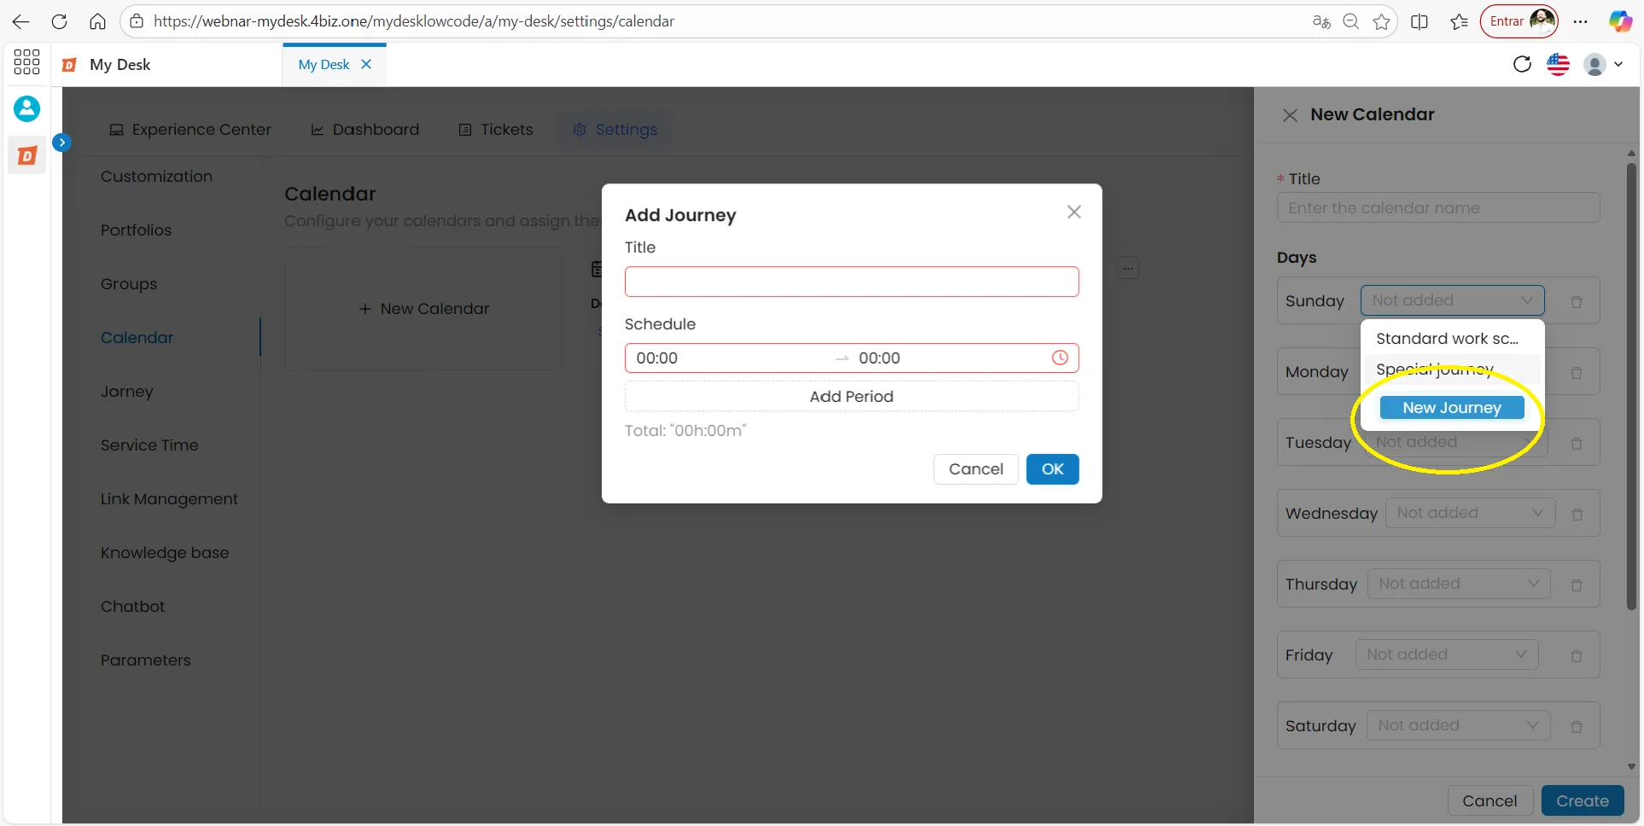Image resolution: width=1644 pixels, height=826 pixels.
Task: Add page to favorites star icon
Action: click(1382, 21)
